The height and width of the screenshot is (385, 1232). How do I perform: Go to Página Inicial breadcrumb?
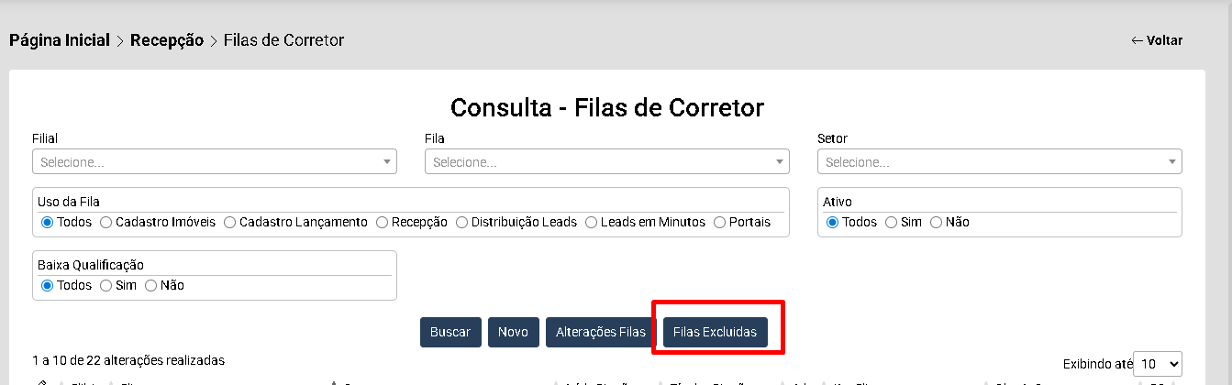point(60,40)
